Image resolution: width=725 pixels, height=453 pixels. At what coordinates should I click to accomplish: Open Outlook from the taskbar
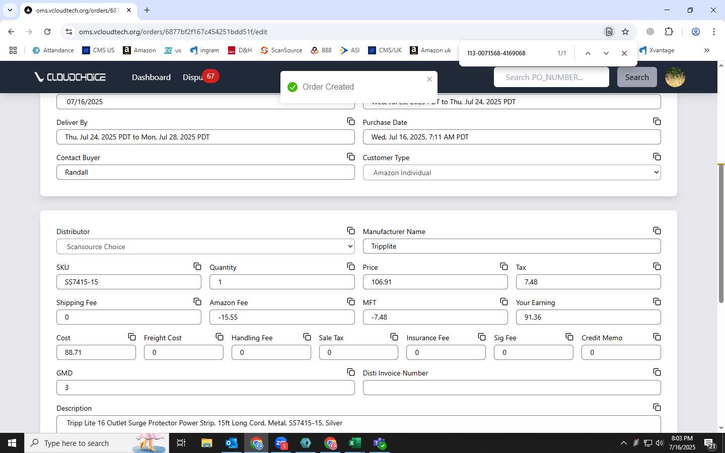pos(232,443)
